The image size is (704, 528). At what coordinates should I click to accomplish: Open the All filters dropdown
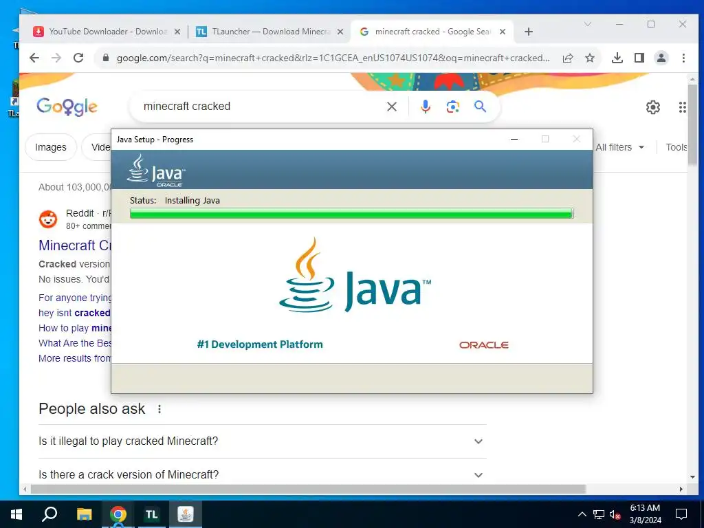pos(619,147)
